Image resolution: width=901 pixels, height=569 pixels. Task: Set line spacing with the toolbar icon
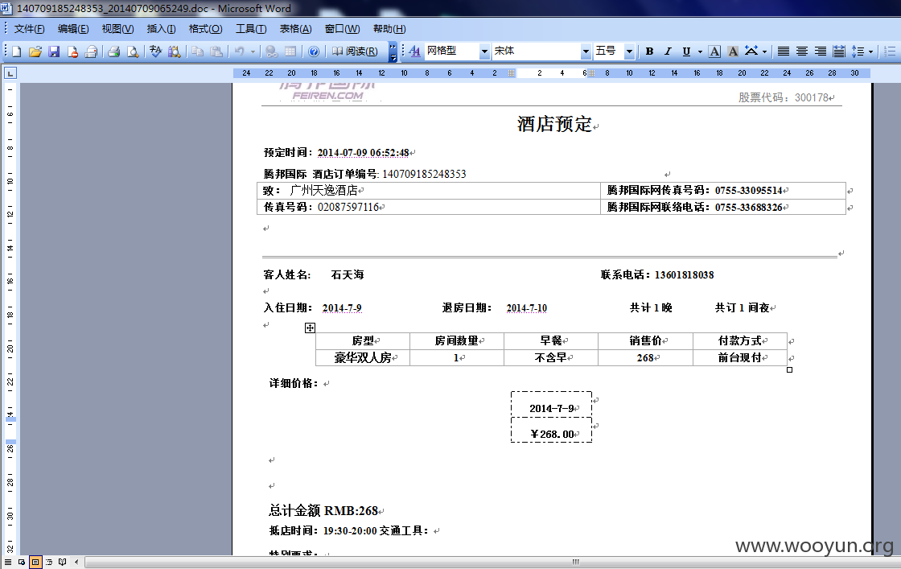pos(858,52)
